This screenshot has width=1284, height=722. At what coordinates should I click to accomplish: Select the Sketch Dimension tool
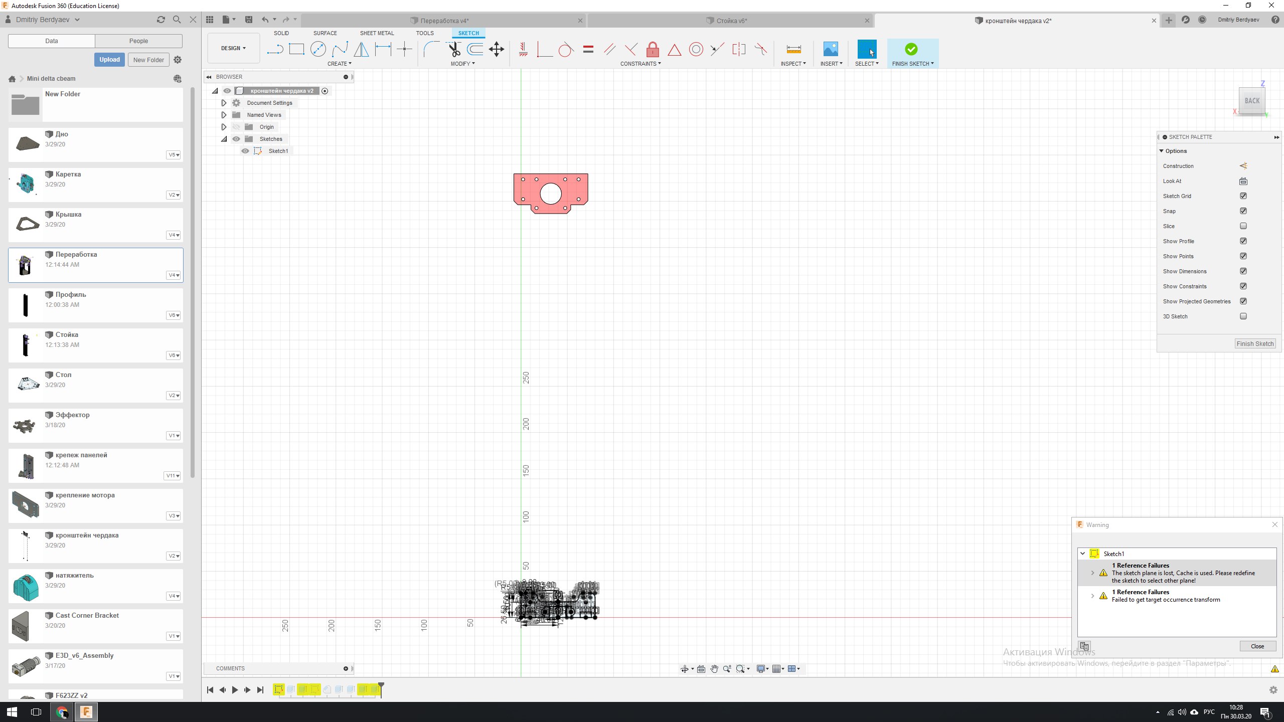point(383,49)
